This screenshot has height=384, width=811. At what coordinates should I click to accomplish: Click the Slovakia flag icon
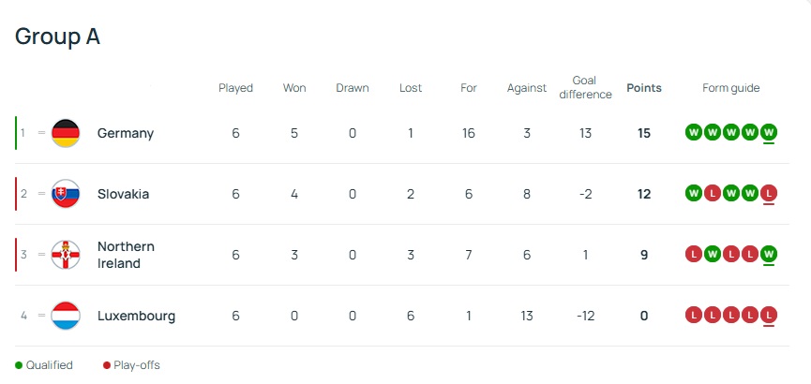[x=66, y=194]
